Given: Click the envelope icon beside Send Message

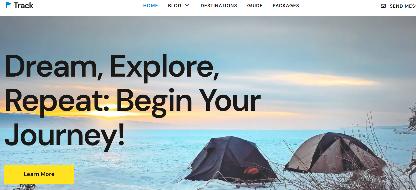Looking at the screenshot, I should click(x=383, y=6).
